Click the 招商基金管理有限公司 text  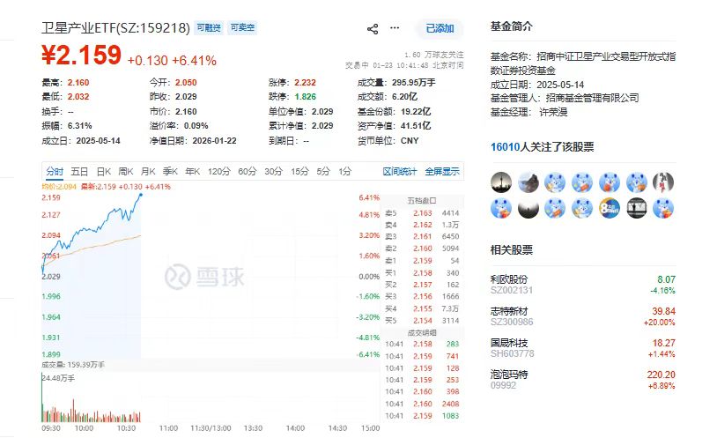coord(592,98)
